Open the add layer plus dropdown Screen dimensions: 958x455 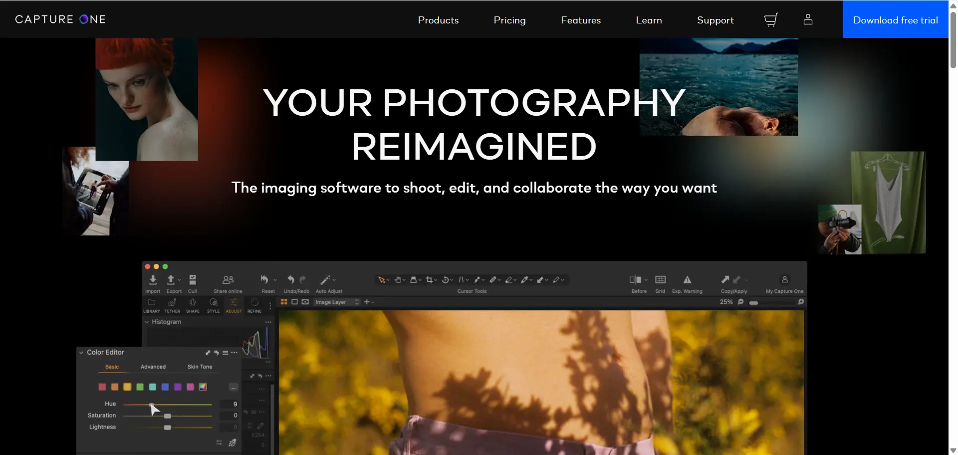pos(369,302)
